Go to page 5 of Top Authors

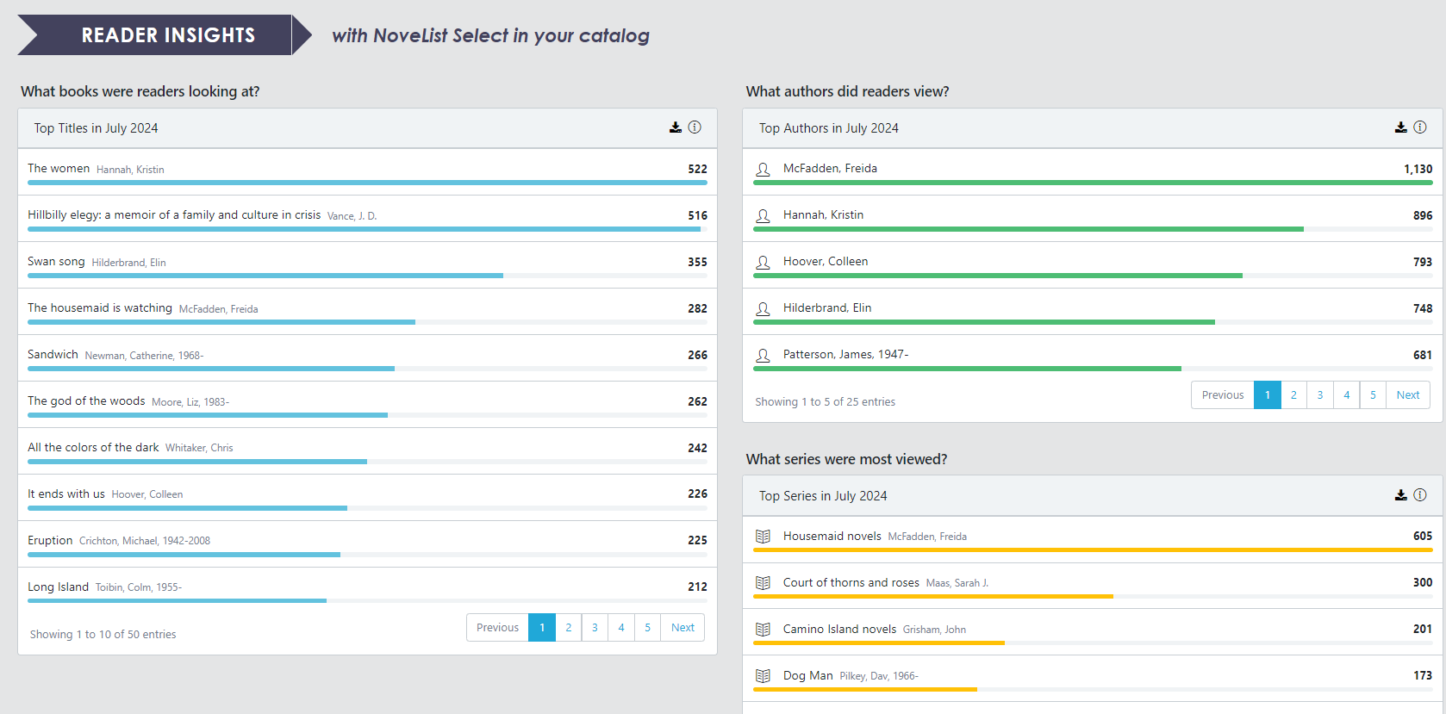[x=1373, y=395]
